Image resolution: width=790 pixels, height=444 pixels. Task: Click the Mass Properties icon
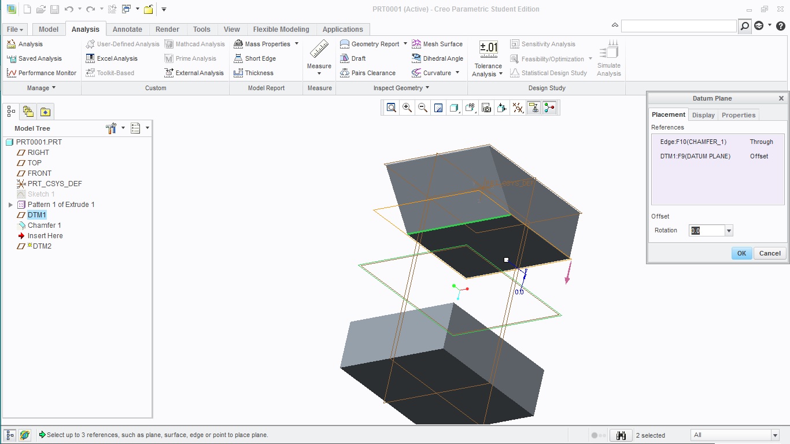pyautogui.click(x=238, y=44)
